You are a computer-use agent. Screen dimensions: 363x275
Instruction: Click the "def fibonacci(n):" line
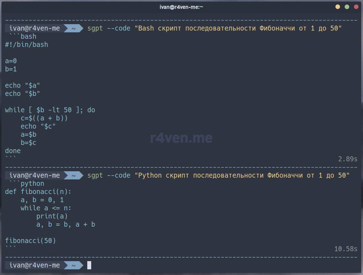pyautogui.click(x=38, y=192)
